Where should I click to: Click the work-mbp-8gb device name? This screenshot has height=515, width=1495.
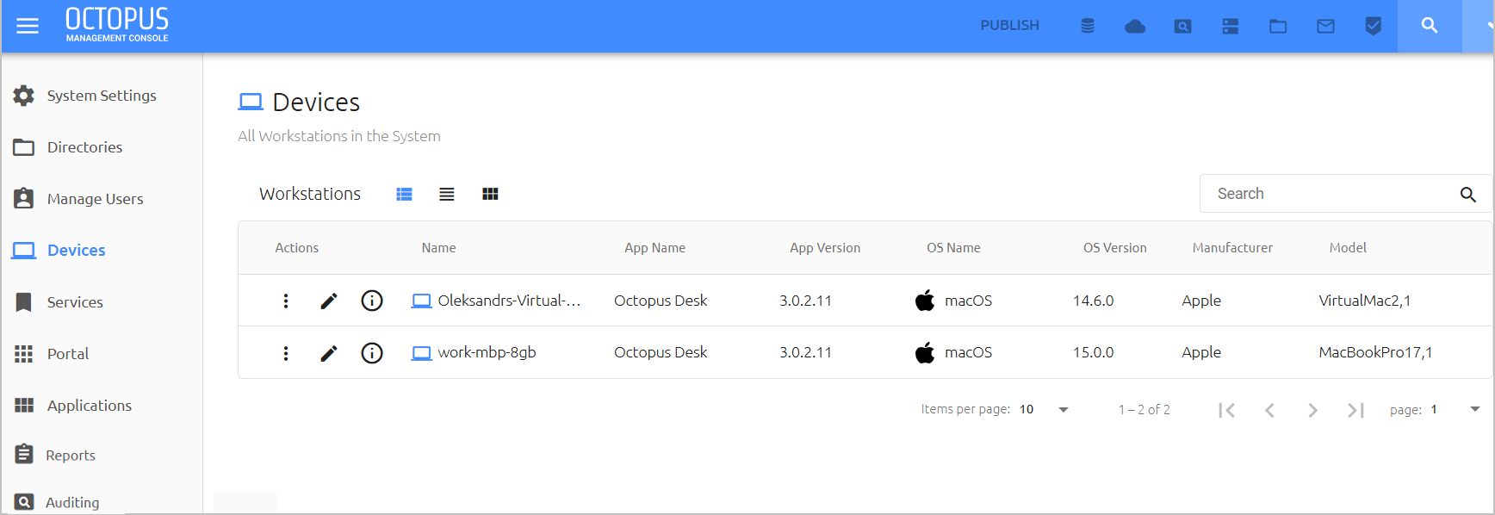click(487, 352)
